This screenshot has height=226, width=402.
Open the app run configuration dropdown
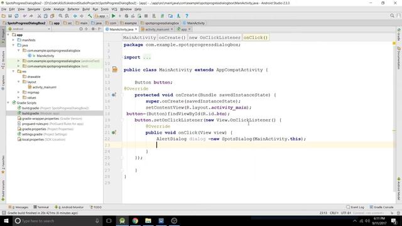tap(102, 16)
